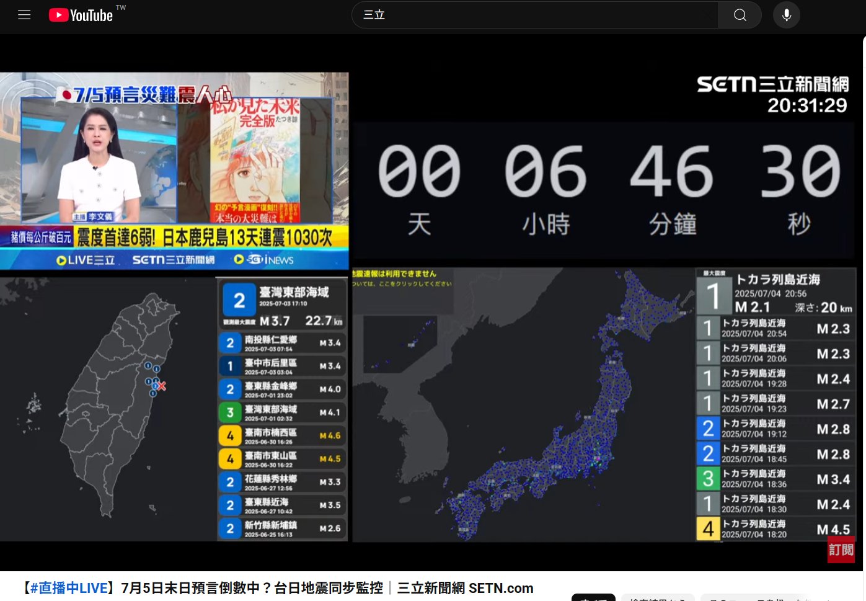Screen dimensions: 866x601
Task: Focus the search box containing 三立
Action: pos(535,15)
